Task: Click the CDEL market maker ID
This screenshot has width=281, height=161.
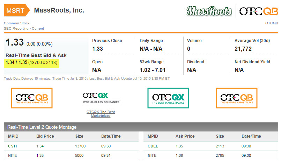Action: 153,146
